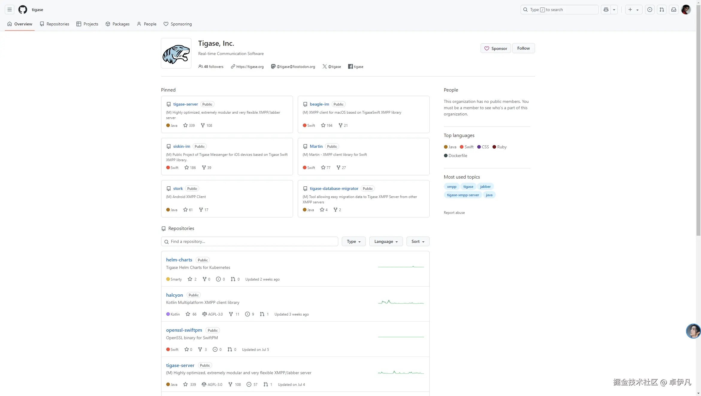Click the Find a repository search field
The height and width of the screenshot is (396, 701).
(x=250, y=241)
